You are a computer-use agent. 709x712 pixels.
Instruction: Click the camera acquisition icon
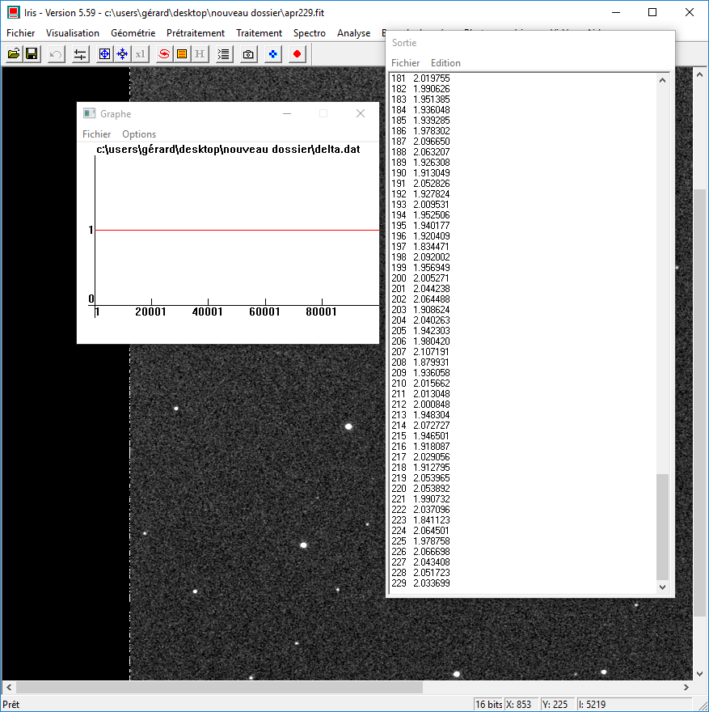pos(248,54)
